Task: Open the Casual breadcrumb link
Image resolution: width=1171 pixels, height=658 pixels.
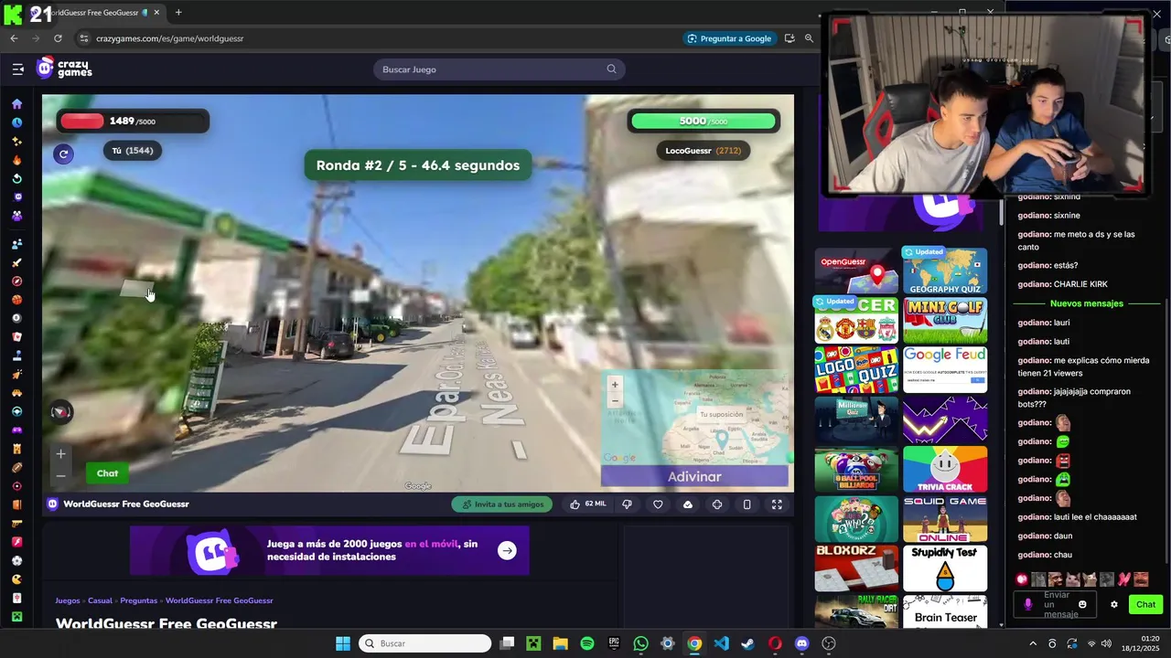Action: pos(101,600)
